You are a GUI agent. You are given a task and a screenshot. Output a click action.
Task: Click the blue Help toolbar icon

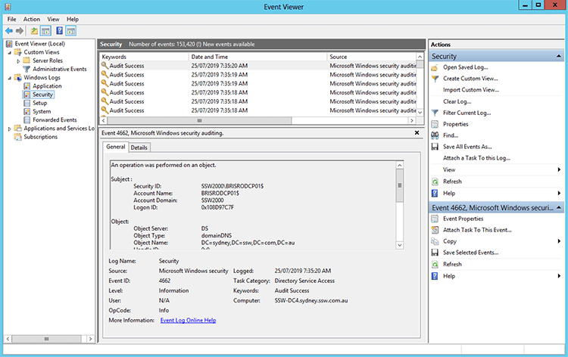(x=58, y=31)
